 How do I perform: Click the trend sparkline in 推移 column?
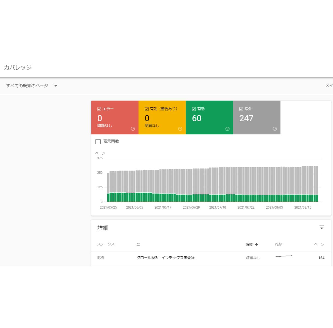point(284,256)
